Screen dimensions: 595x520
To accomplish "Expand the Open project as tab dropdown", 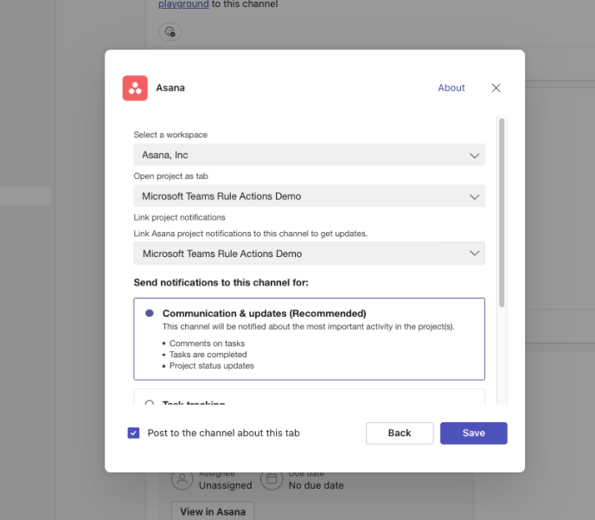I will pyautogui.click(x=309, y=196).
